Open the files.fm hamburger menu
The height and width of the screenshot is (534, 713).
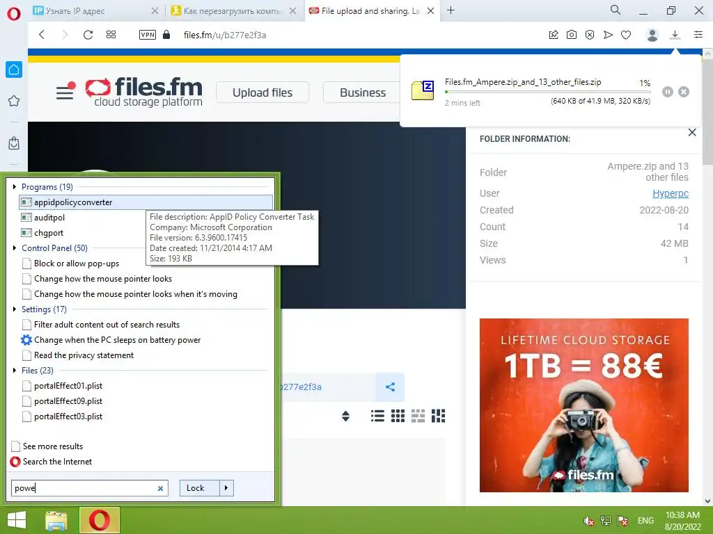(65, 91)
